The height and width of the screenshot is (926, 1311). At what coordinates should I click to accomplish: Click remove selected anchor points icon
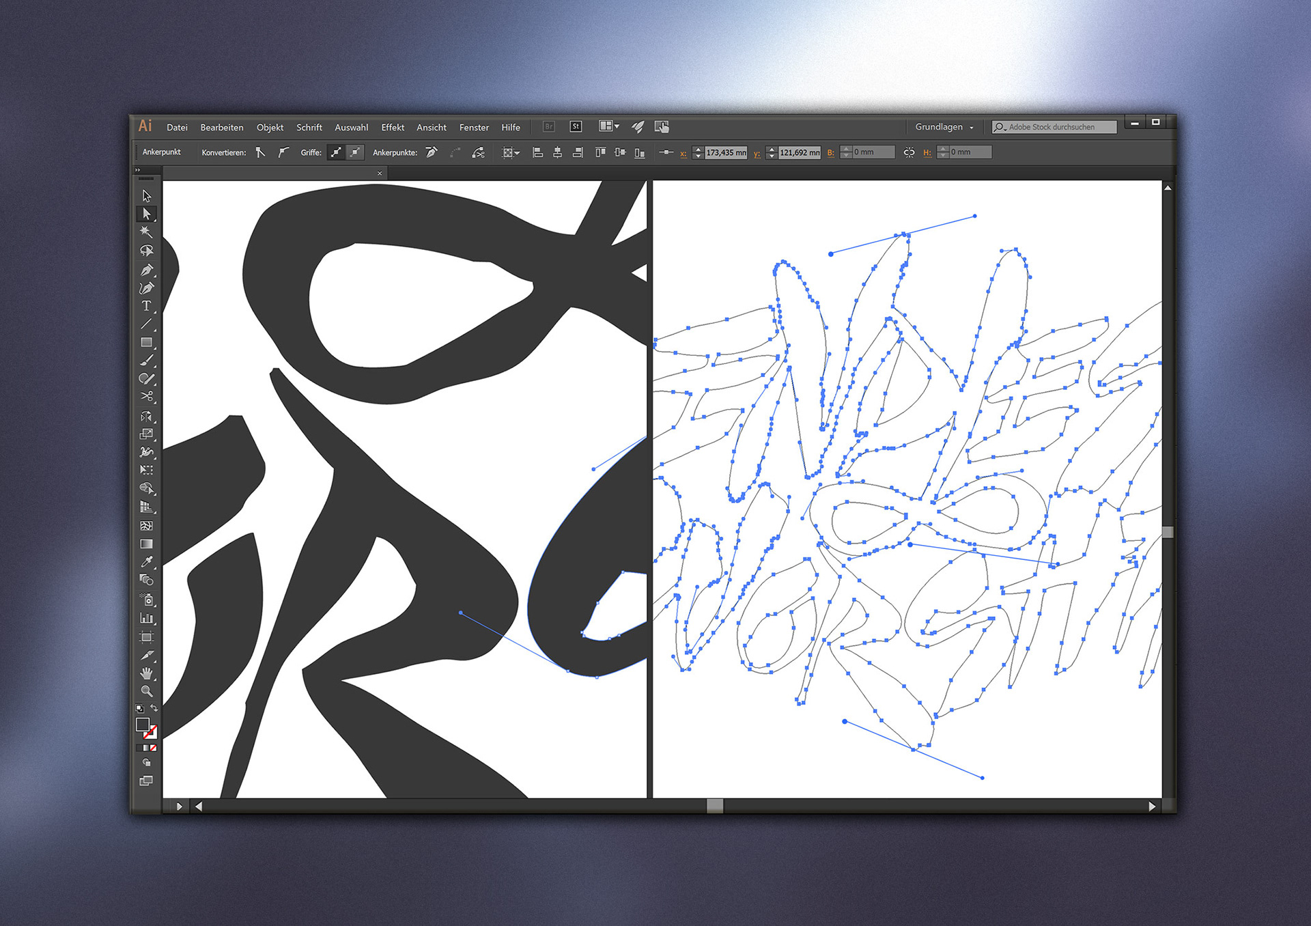[432, 152]
